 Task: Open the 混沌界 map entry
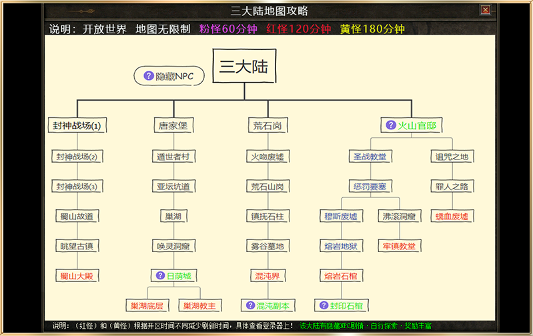[x=267, y=275]
